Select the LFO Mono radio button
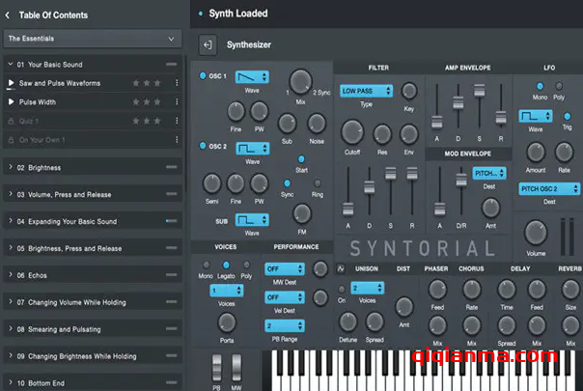The image size is (583, 391). [x=540, y=86]
